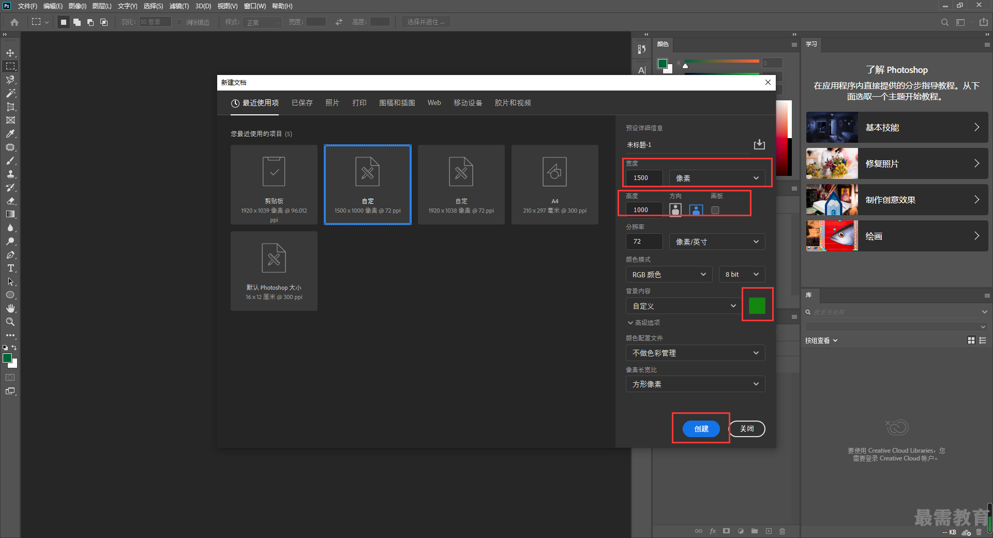Select the Pen tool

[10, 255]
